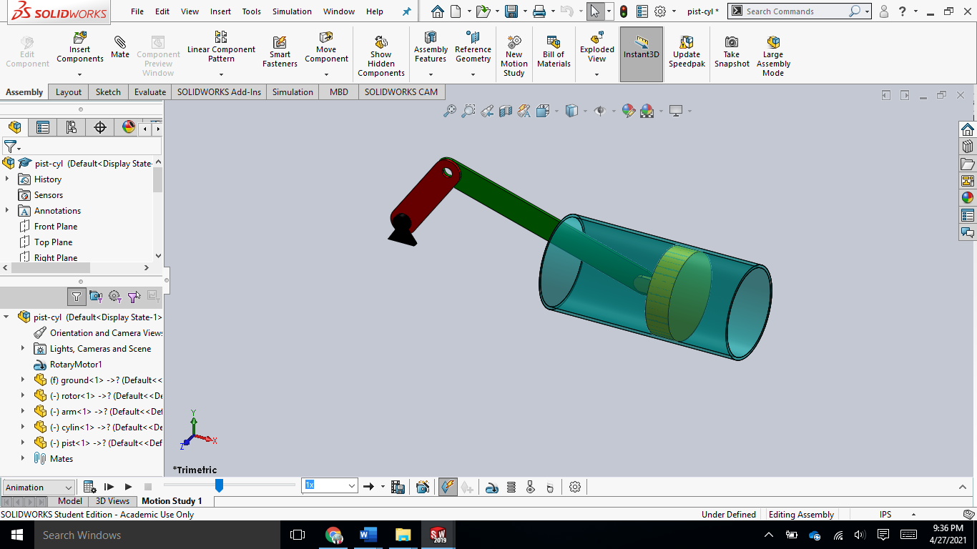Select the Zoom to Area view icon
Image resolution: width=977 pixels, height=549 pixels.
tap(468, 111)
